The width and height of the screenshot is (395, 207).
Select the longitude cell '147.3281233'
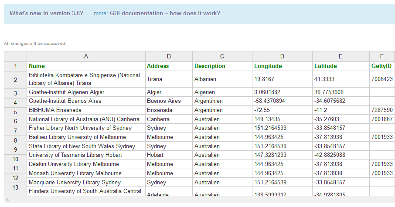click(282, 155)
